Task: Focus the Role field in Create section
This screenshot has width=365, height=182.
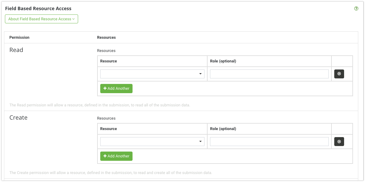Action: click(269, 141)
